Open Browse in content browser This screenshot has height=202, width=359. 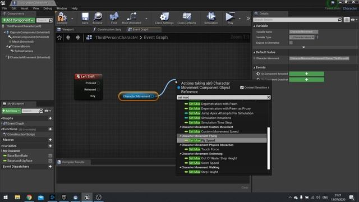click(98, 18)
